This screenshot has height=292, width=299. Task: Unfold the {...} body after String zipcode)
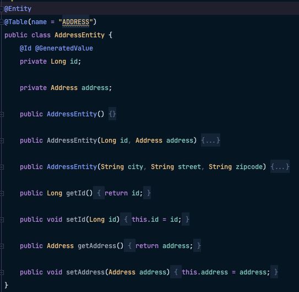[x=280, y=167]
